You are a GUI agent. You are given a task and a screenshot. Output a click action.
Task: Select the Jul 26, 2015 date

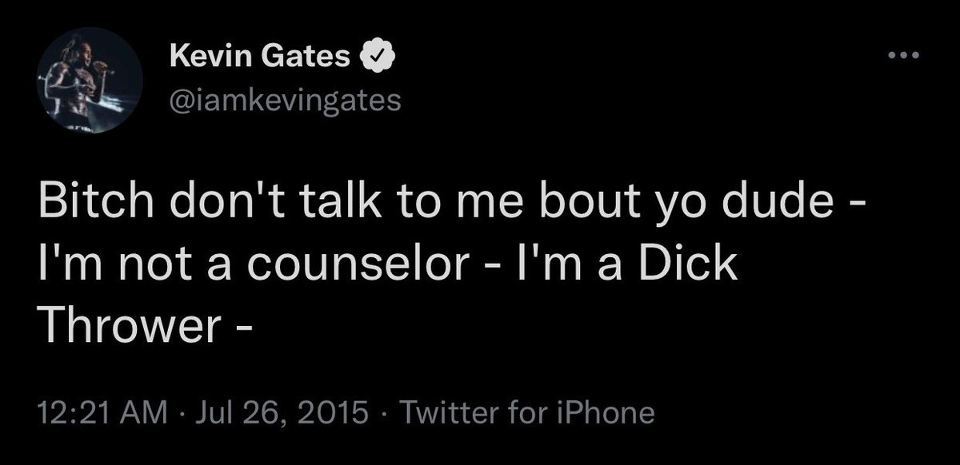pos(279,413)
